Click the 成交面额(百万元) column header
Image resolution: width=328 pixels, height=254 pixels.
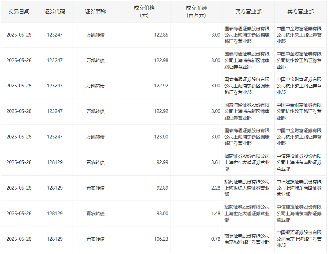196,11
